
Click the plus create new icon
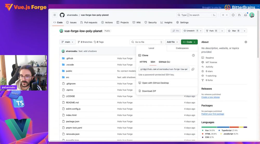click(223, 15)
